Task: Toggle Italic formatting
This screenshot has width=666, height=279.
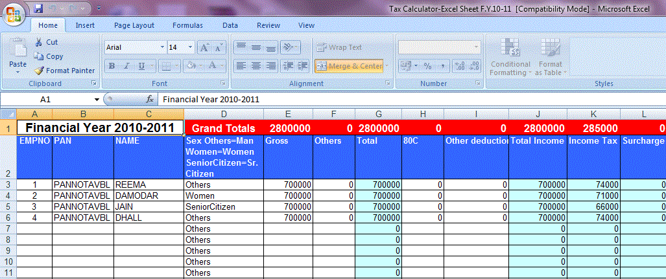Action: click(126, 66)
